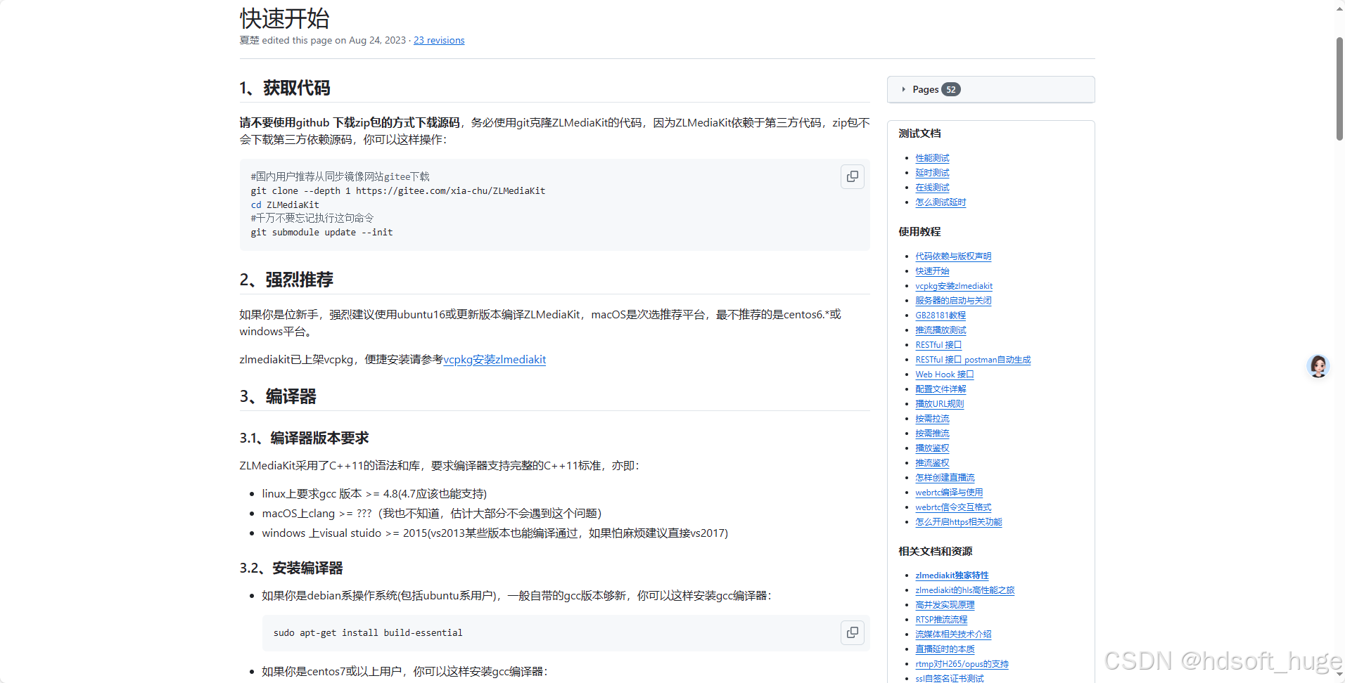Open 怎么测试延时 wiki page
Screen dimensions: 1345x683
pos(941,202)
